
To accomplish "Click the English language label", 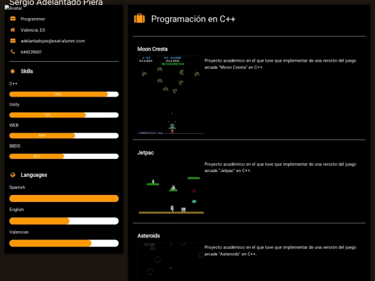I will 17,210.
